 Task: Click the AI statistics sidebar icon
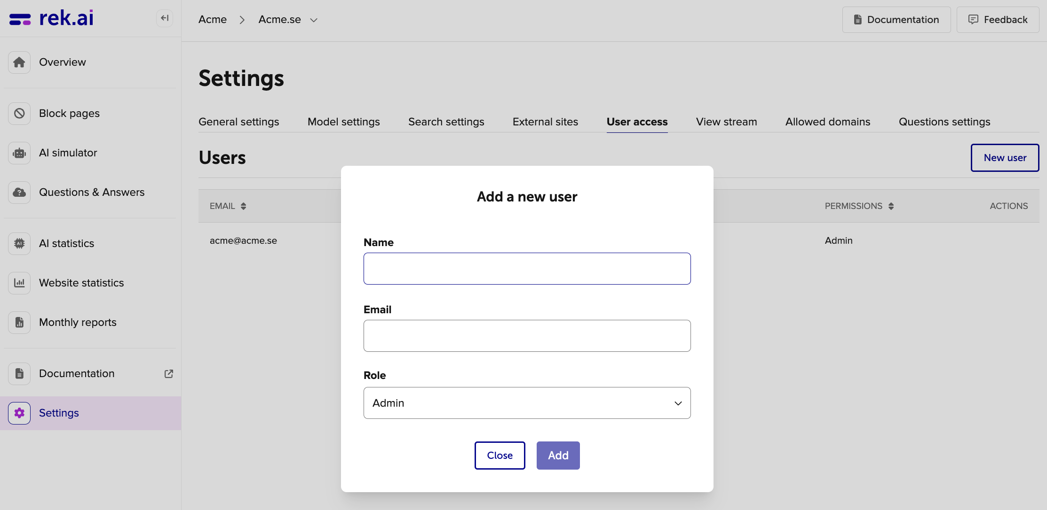click(20, 243)
